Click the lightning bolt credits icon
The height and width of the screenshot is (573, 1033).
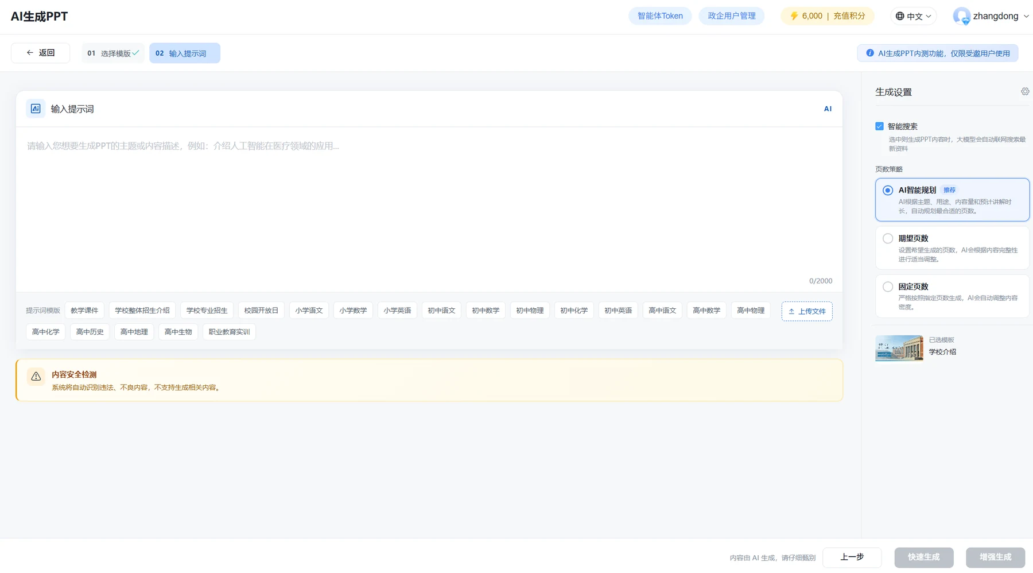794,16
